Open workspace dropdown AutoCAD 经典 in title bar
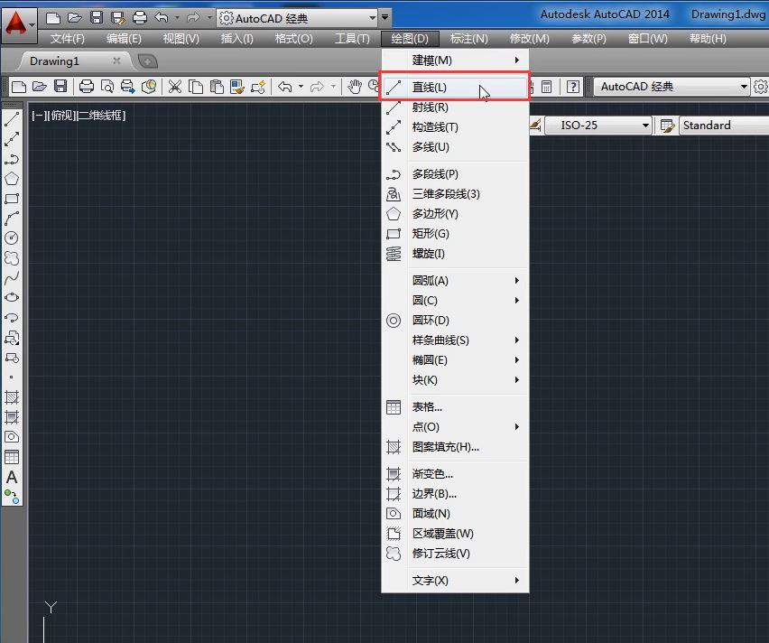Image resolution: width=769 pixels, height=643 pixels. click(x=298, y=19)
